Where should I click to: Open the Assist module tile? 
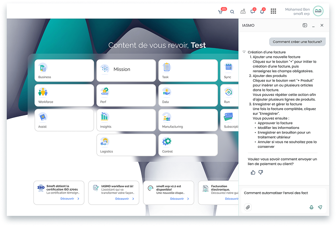tap(64, 120)
